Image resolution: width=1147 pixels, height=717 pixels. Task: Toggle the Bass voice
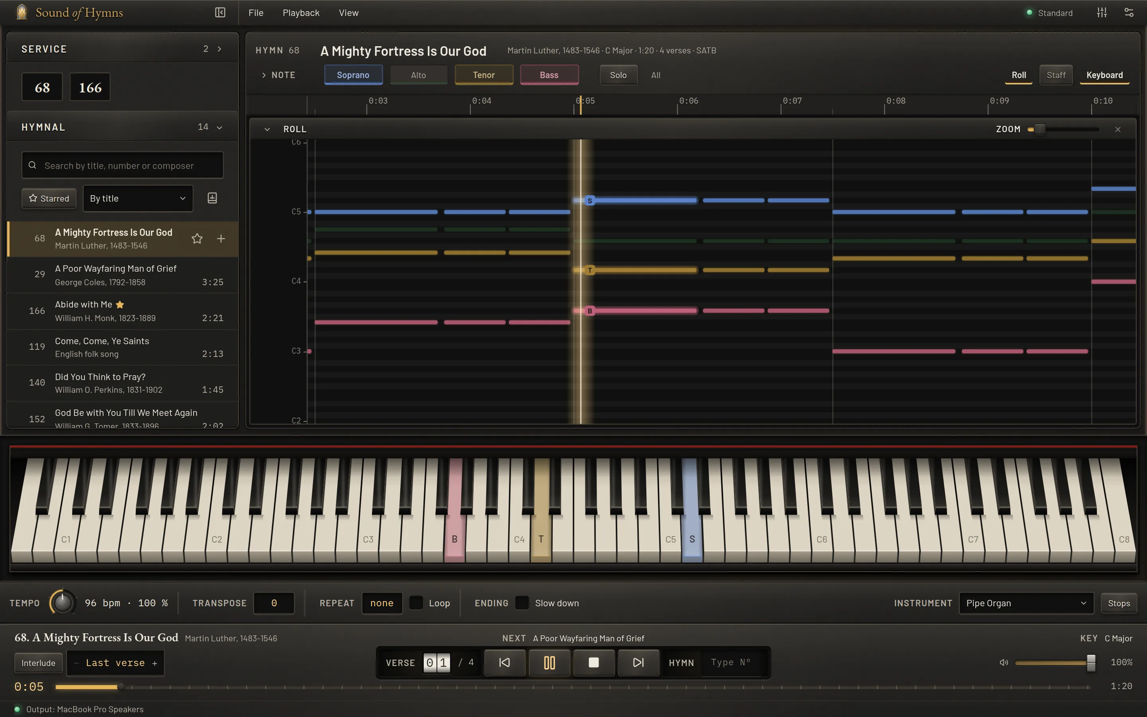click(x=549, y=75)
